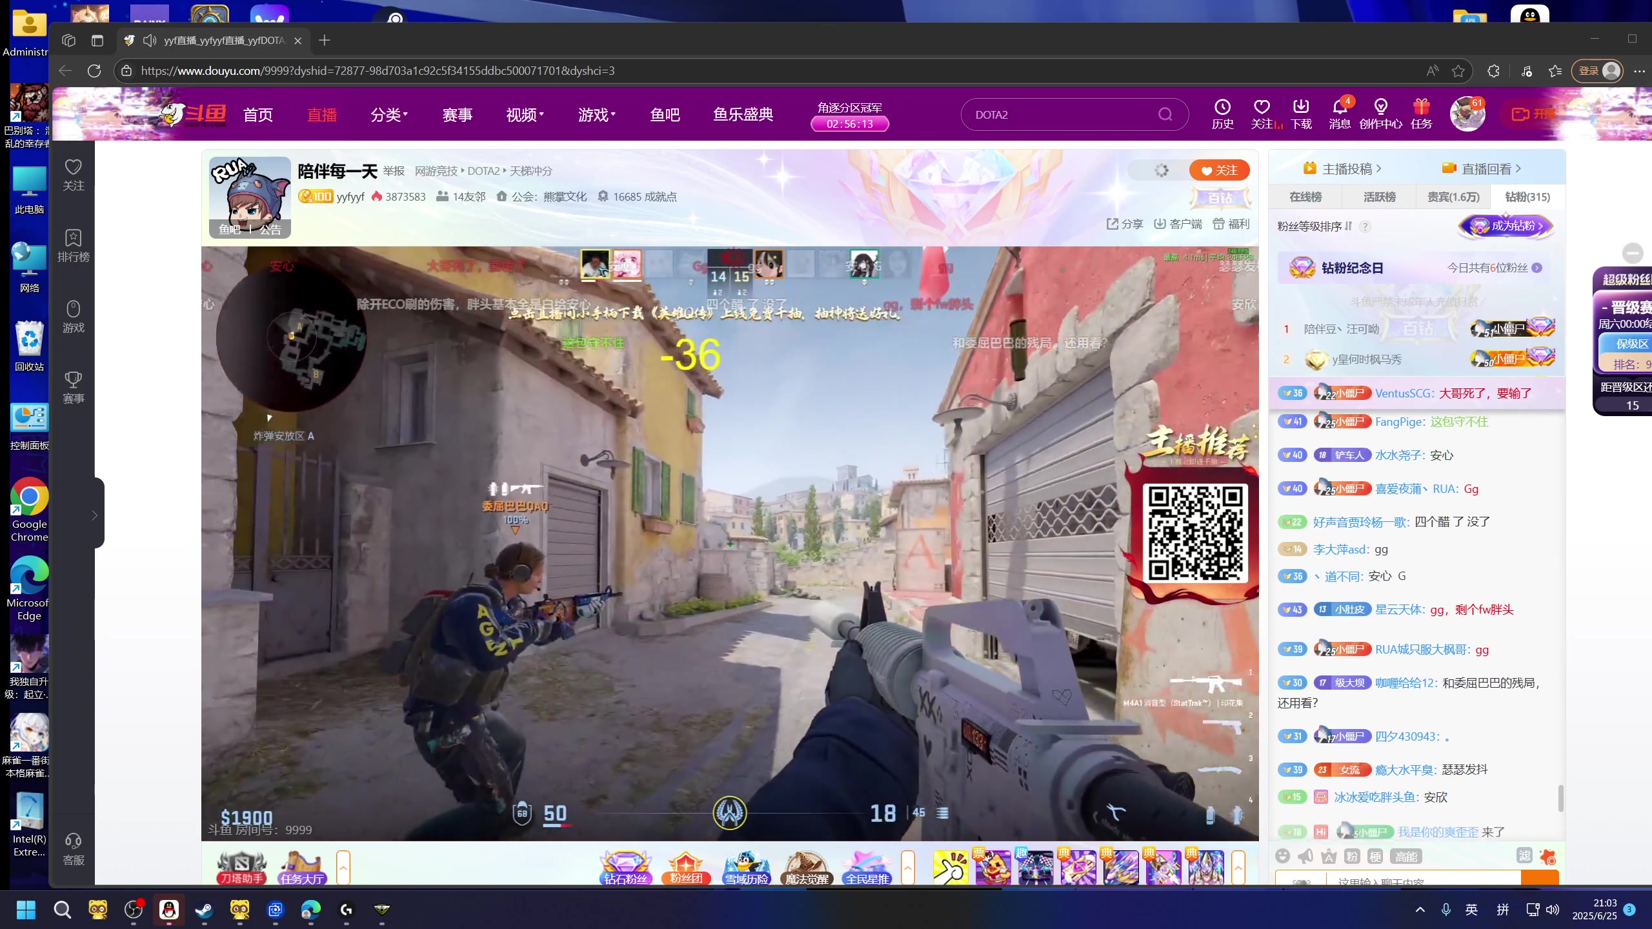Switch to 贵宾(1.6万) tab
Image resolution: width=1652 pixels, height=929 pixels.
point(1453,197)
